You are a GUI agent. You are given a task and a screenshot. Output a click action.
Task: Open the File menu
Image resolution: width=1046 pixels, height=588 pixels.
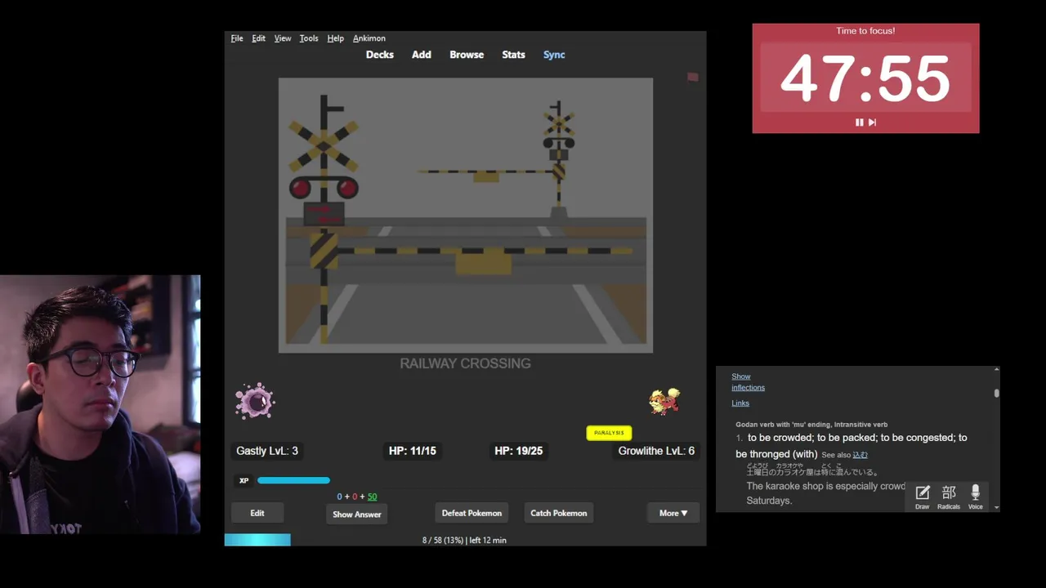pos(237,38)
